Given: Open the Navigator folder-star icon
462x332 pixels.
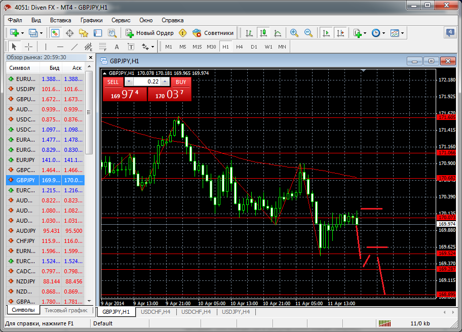Looking at the screenshot, I should (x=84, y=33).
